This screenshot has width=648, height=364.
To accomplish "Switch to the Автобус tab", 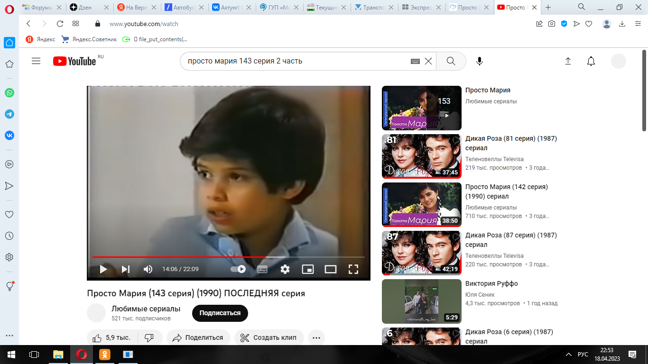I will tap(184, 7).
